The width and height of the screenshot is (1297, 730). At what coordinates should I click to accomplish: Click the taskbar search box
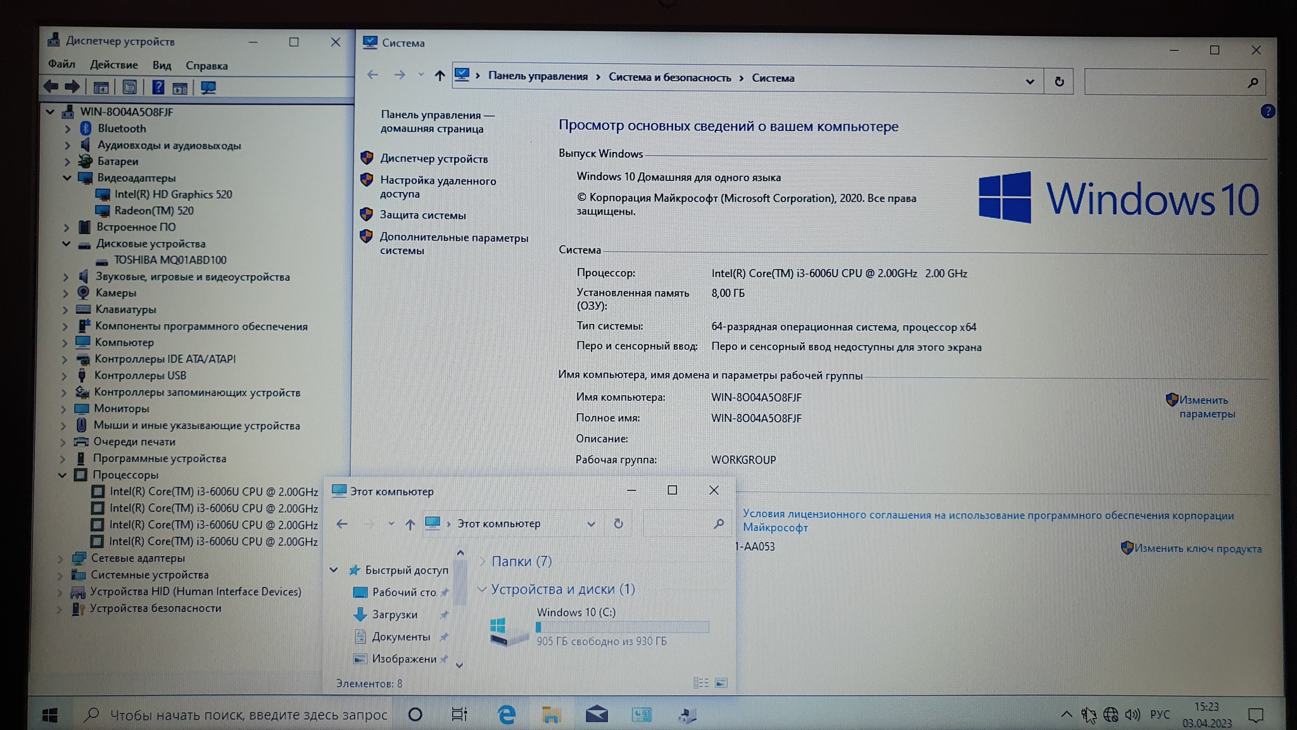tap(248, 715)
